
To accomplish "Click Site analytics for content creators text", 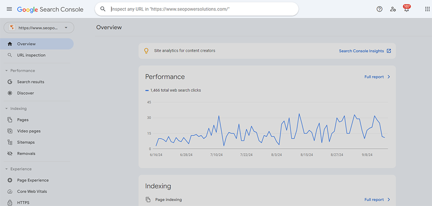I will point(184,51).
